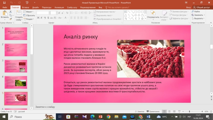Start slideshow view from status bar
Screen dimensions: 213x120
pyautogui.click(x=179, y=111)
